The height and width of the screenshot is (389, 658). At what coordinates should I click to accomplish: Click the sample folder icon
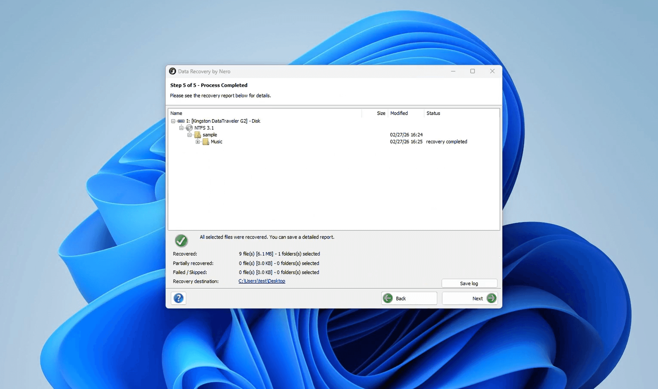pyautogui.click(x=198, y=135)
